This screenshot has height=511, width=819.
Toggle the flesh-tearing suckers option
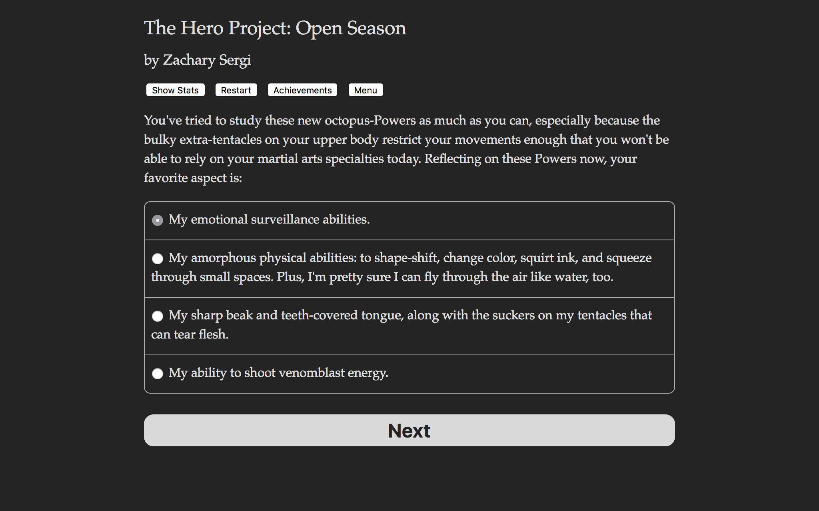click(x=158, y=316)
